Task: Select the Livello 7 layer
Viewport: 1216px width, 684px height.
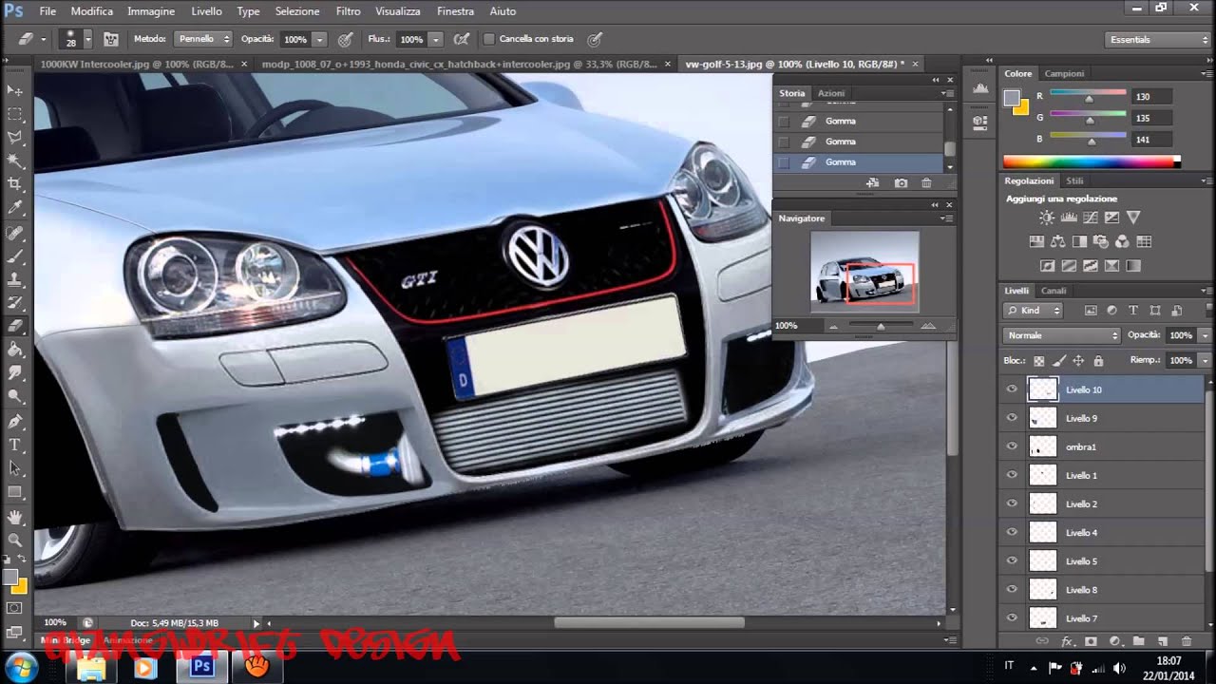Action: (x=1102, y=618)
